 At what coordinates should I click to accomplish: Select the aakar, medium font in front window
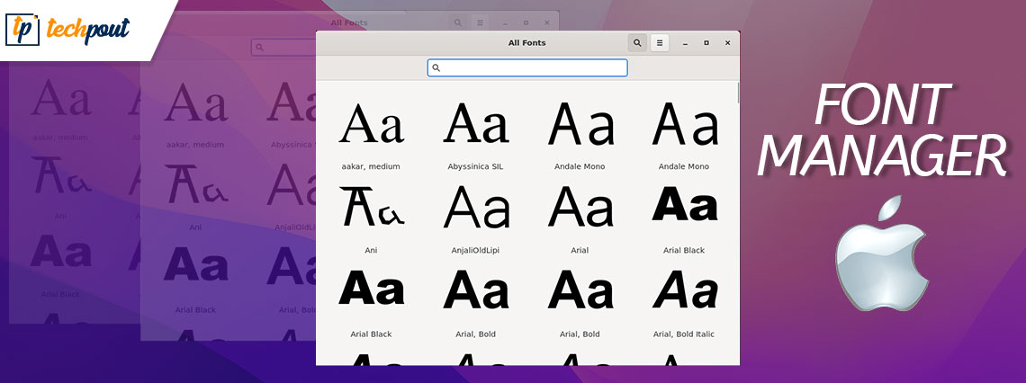coord(371,135)
